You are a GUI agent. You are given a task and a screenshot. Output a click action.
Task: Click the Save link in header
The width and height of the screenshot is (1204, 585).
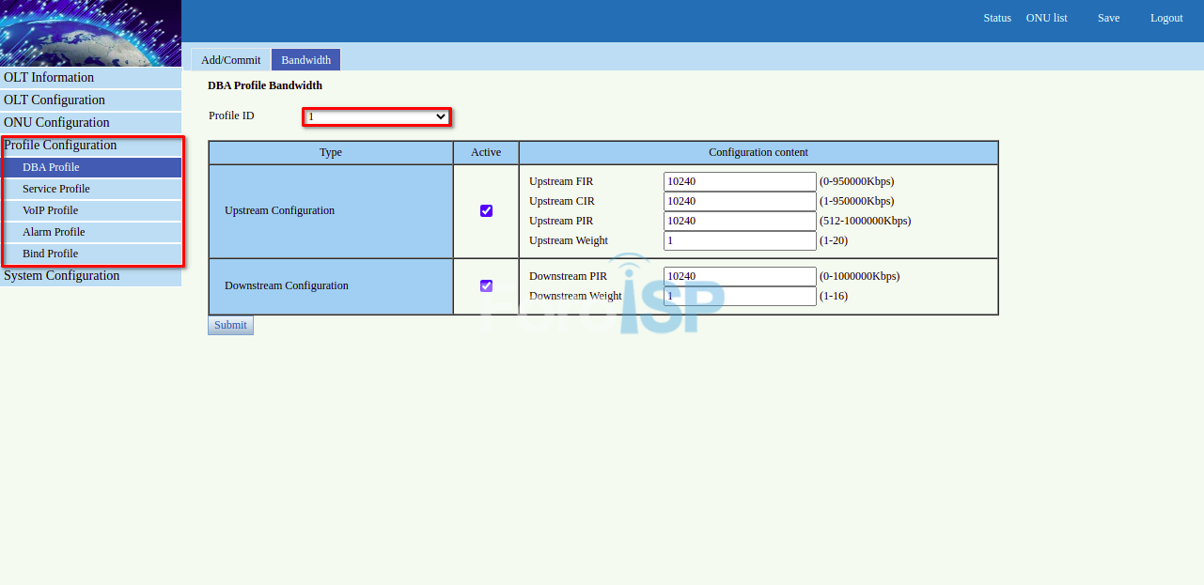tap(1108, 18)
